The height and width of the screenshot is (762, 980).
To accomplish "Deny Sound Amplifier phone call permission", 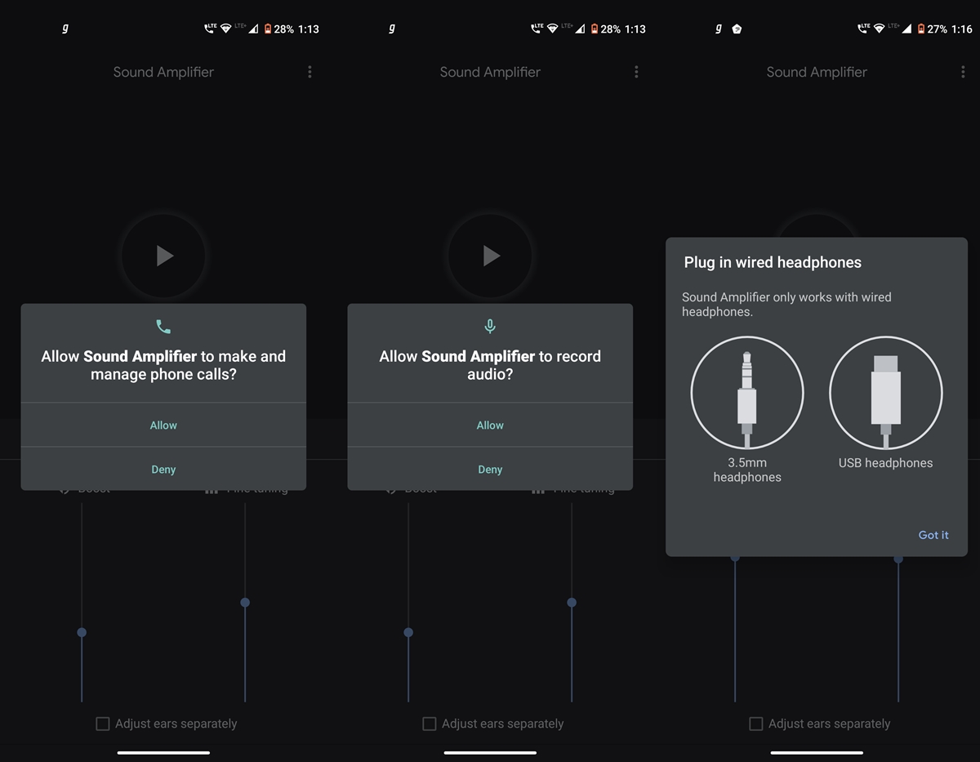I will click(x=163, y=469).
